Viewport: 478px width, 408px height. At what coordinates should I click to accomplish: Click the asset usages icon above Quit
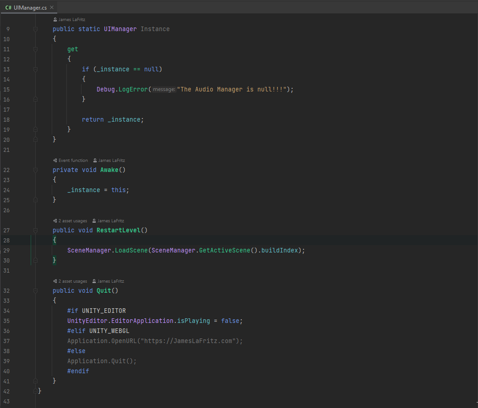coord(54,281)
